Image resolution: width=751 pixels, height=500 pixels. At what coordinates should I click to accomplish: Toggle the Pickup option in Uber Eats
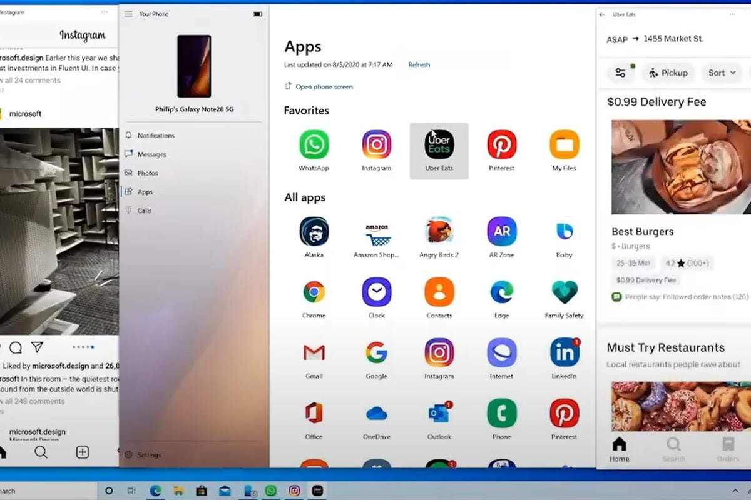(x=668, y=72)
